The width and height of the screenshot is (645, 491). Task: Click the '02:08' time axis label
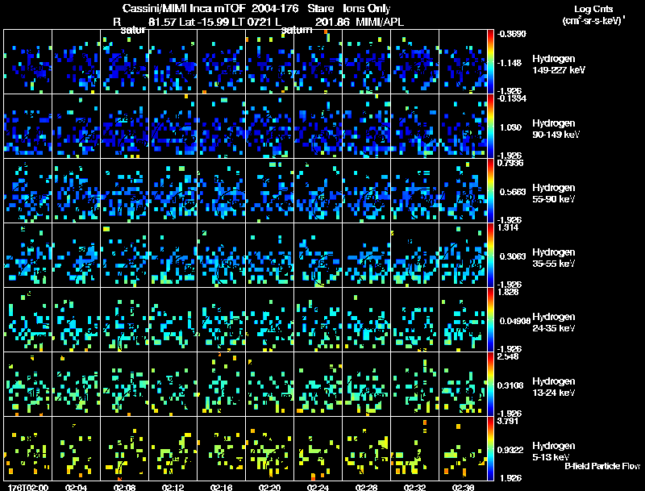tap(125, 487)
